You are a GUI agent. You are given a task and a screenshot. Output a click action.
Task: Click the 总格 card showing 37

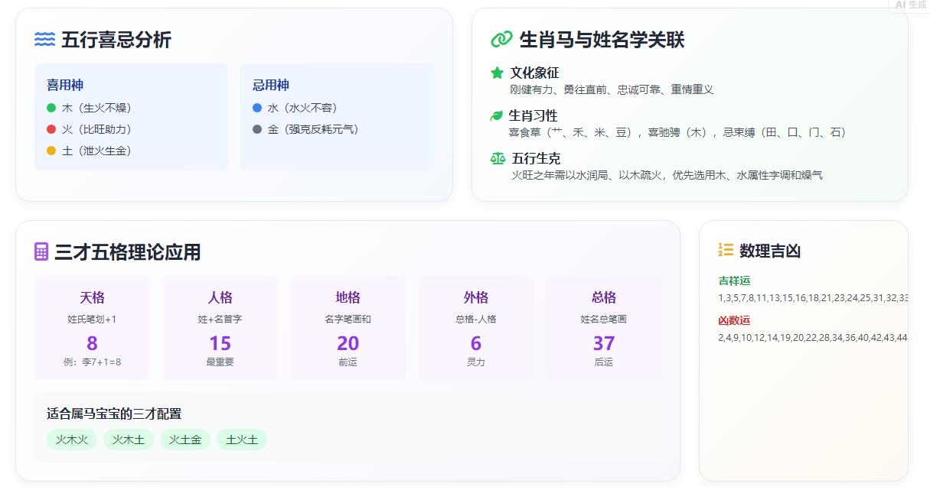[x=603, y=328]
